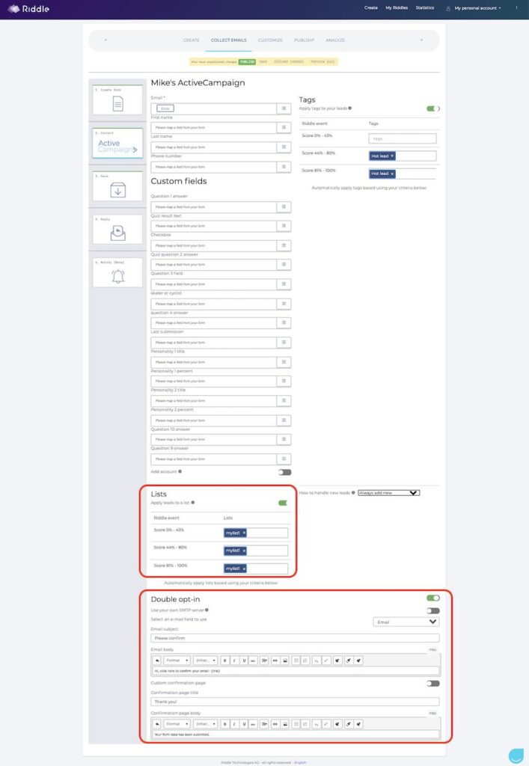The width and height of the screenshot is (529, 766).
Task: Open Format dropdown in Email body editor
Action: point(177,661)
